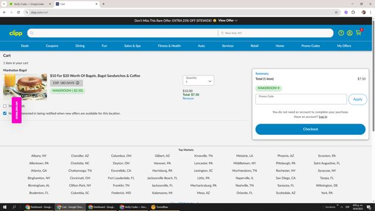Uncheck new offers notification checkbox
This screenshot has width=375, height=211.
5,113
